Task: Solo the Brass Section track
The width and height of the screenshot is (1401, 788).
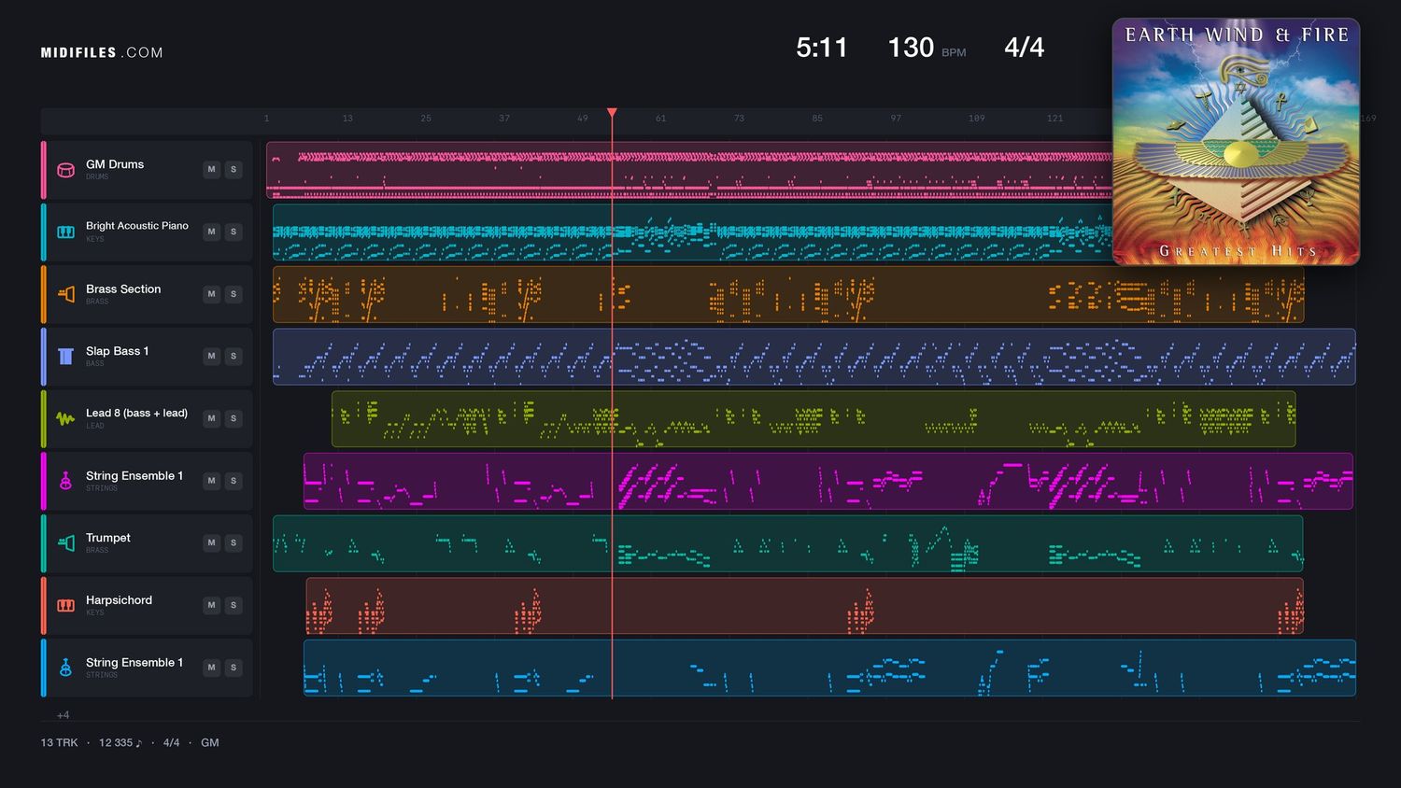Action: pos(233,294)
